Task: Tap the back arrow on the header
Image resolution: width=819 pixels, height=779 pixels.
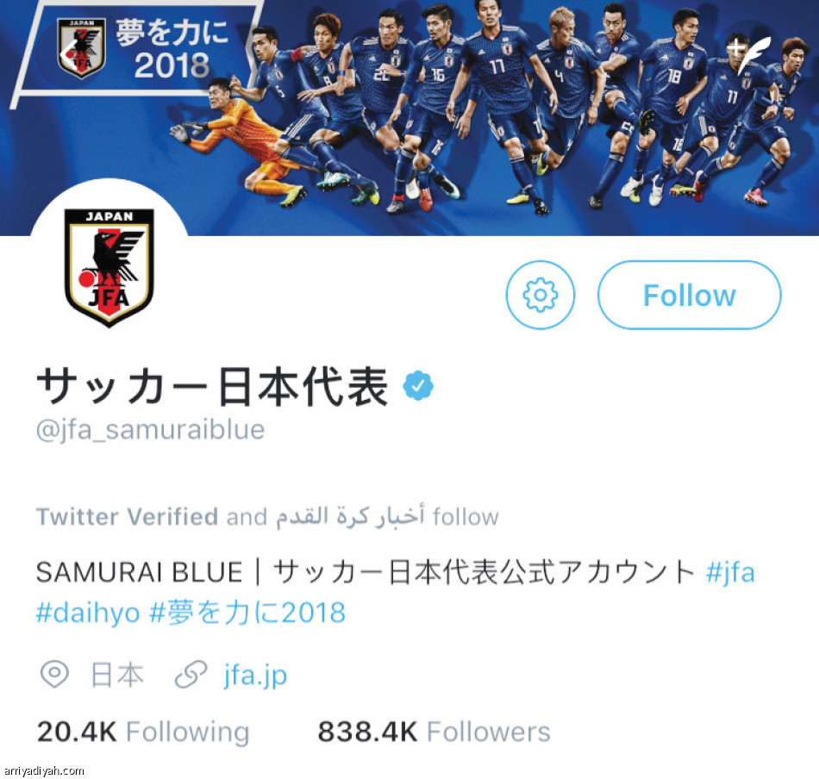Action: click(67, 53)
